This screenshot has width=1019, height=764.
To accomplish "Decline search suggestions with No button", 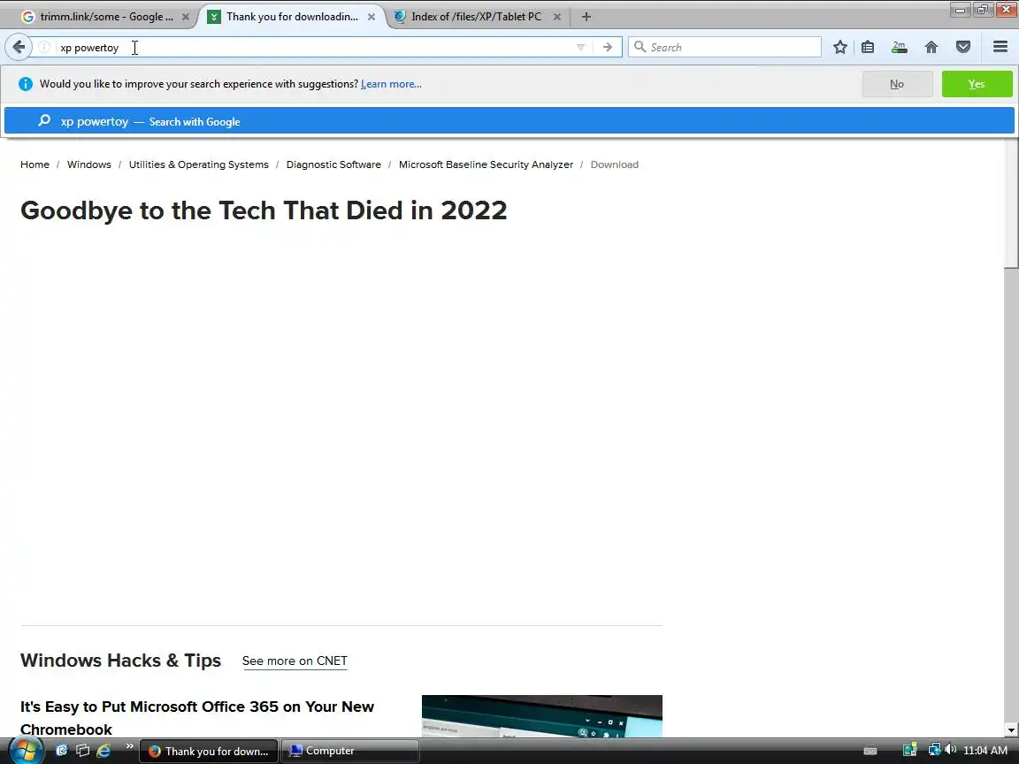I will click(897, 84).
